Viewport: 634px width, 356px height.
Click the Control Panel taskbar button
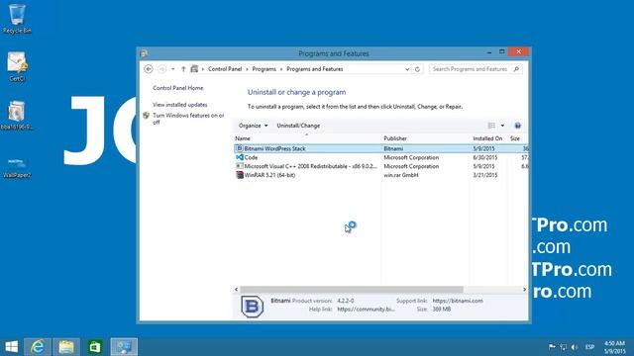pos(124,347)
